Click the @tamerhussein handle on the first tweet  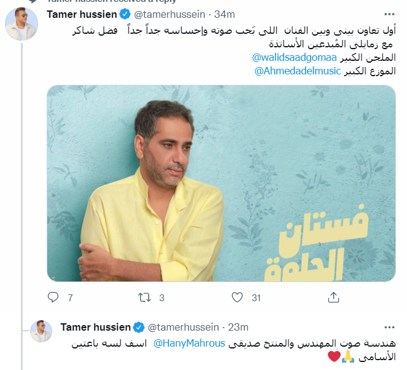click(x=169, y=14)
